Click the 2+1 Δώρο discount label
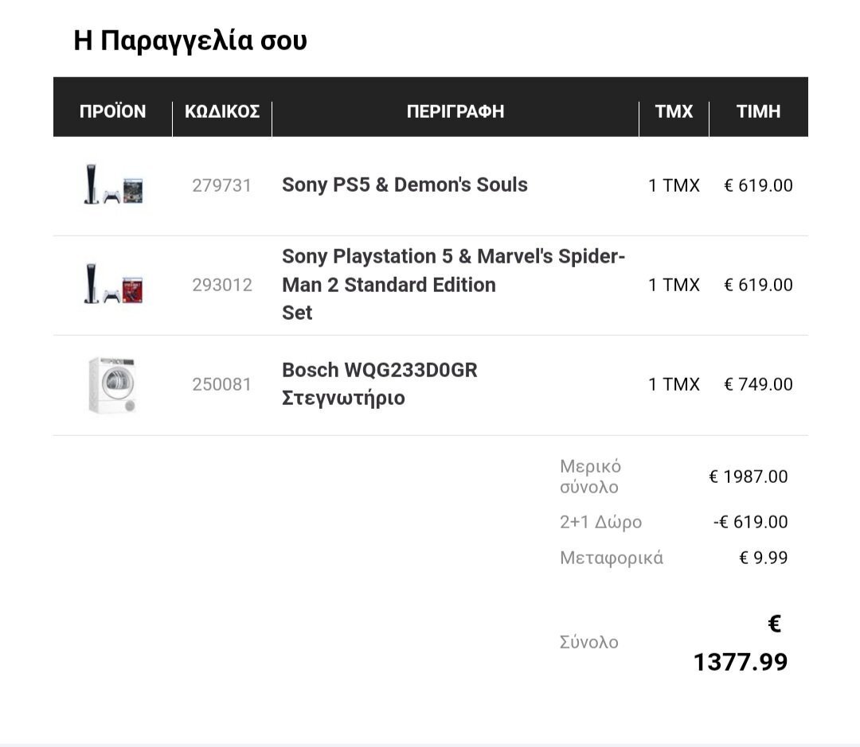 600,522
